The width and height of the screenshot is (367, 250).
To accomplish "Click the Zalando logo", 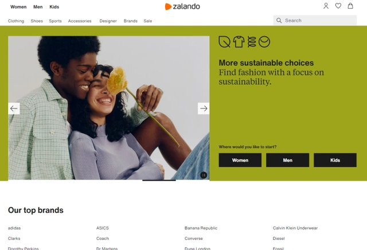I will pos(182,6).
